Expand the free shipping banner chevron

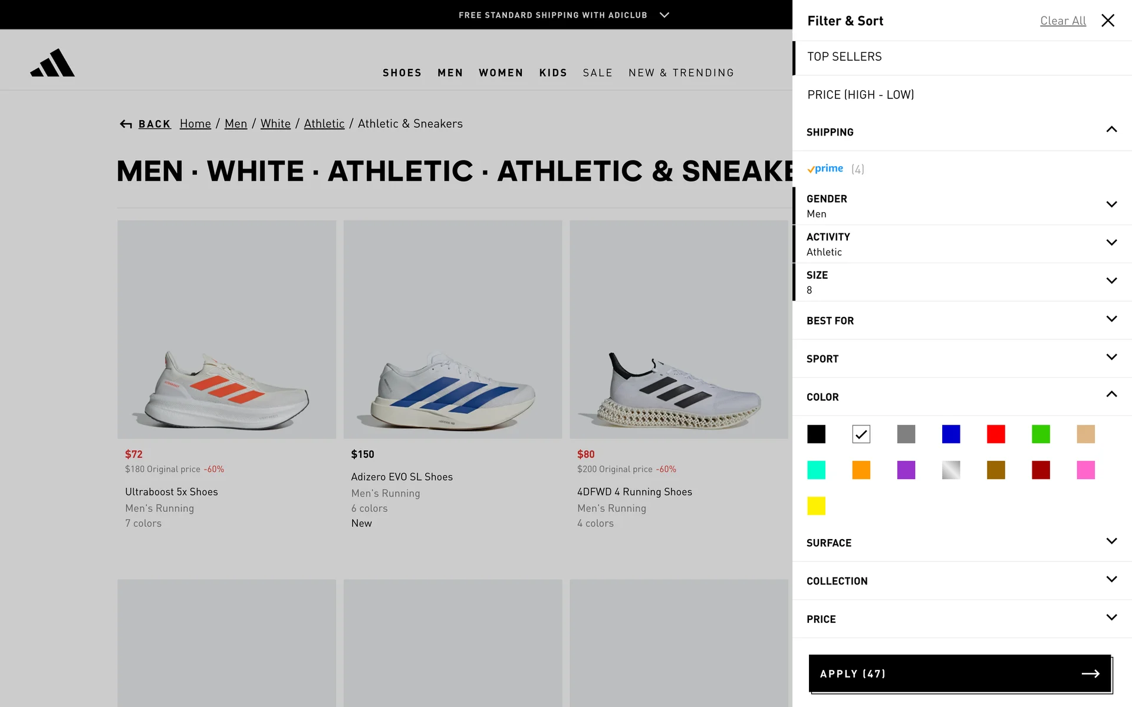click(664, 15)
